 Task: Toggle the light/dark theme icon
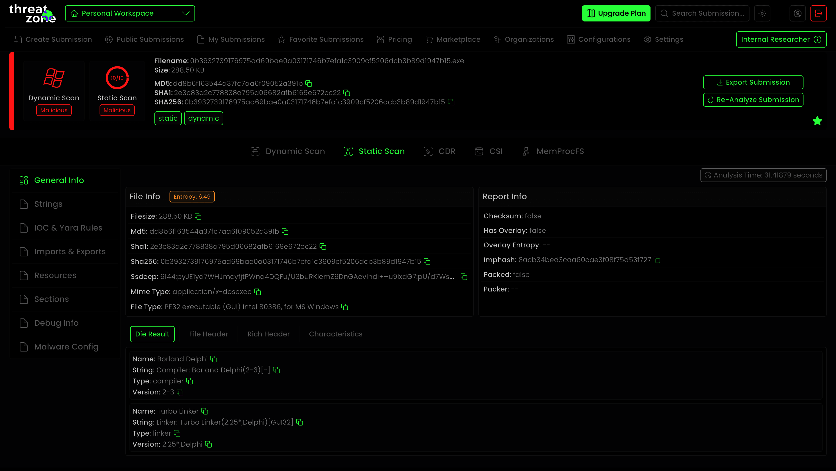coord(762,13)
